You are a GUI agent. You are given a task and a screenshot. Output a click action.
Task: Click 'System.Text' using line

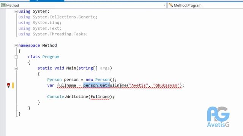click(40, 28)
